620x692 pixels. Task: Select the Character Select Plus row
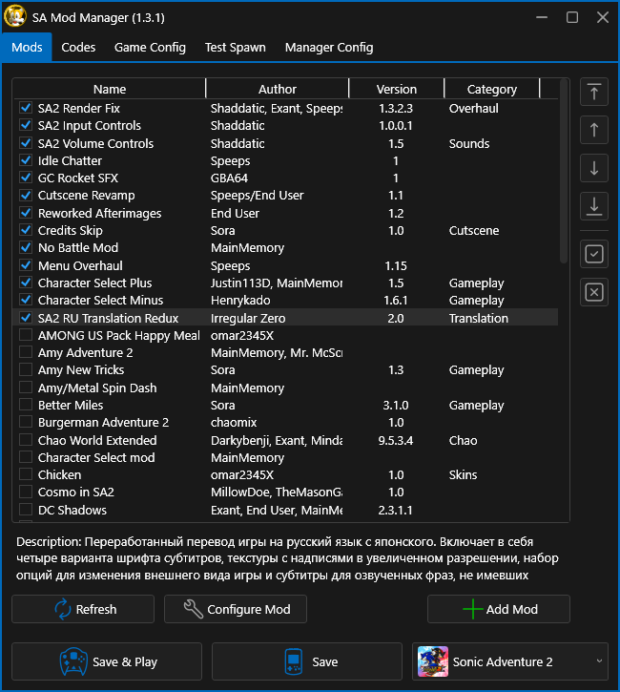286,283
